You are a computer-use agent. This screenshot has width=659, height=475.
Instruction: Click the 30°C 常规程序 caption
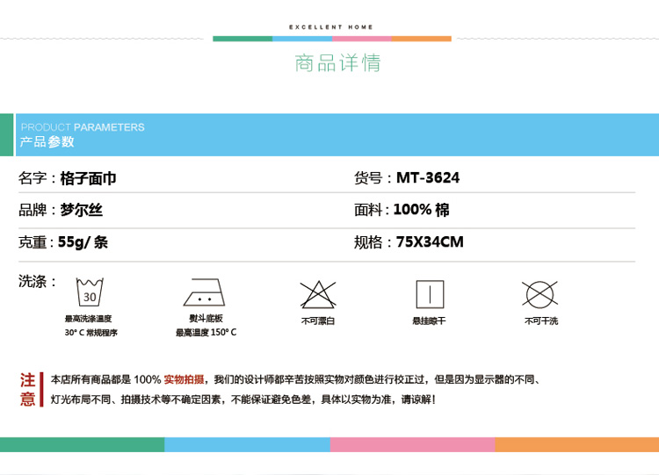[91, 333]
